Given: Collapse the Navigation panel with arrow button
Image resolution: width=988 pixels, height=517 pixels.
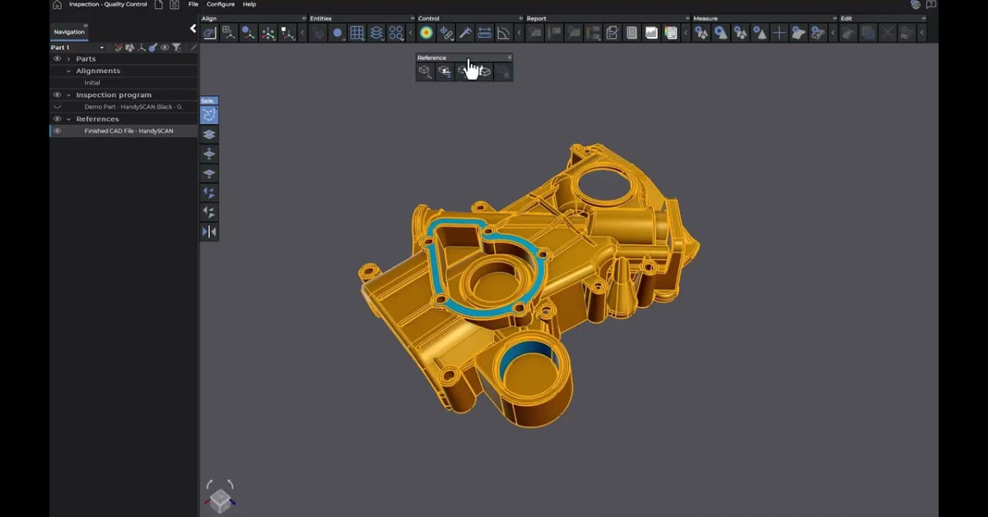Looking at the screenshot, I should click(193, 29).
